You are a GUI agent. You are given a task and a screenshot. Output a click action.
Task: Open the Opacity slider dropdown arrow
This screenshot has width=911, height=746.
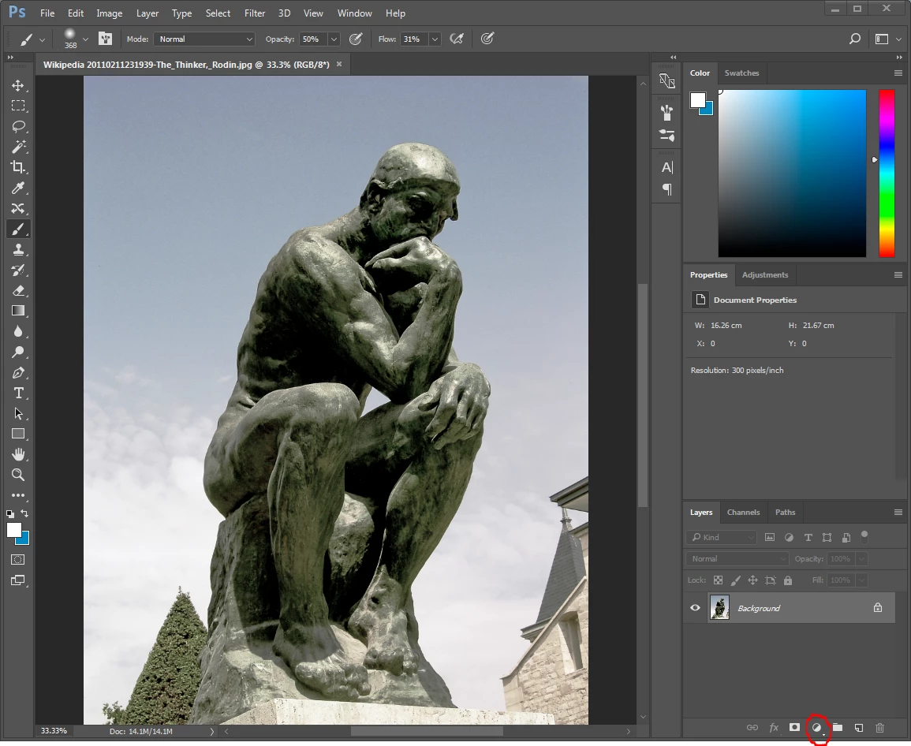point(334,39)
